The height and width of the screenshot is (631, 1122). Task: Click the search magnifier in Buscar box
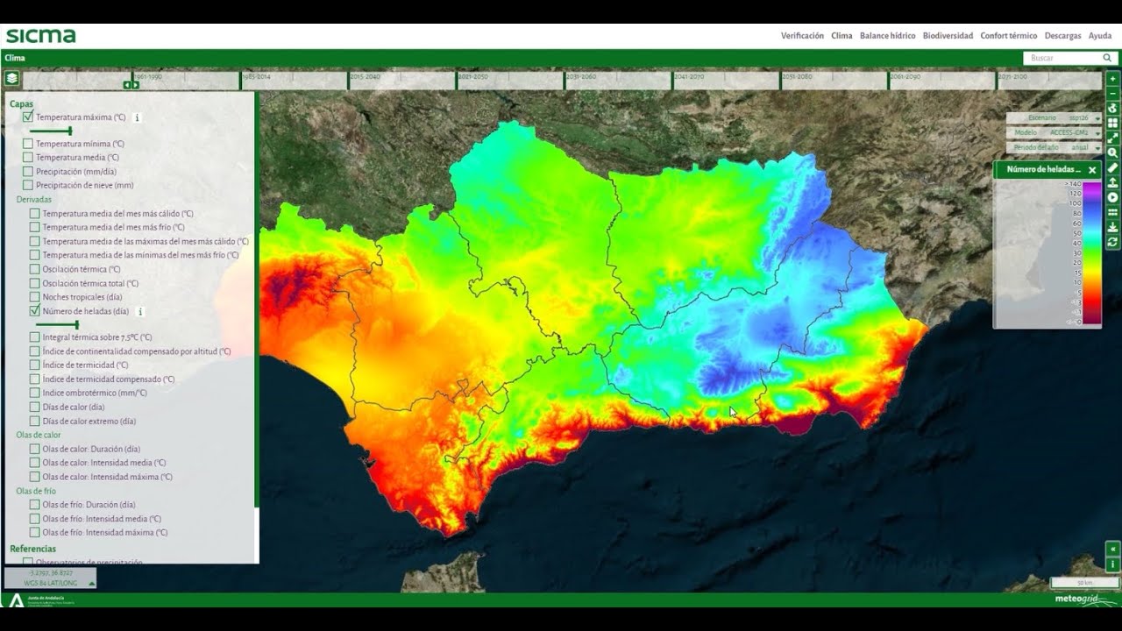coord(1107,58)
